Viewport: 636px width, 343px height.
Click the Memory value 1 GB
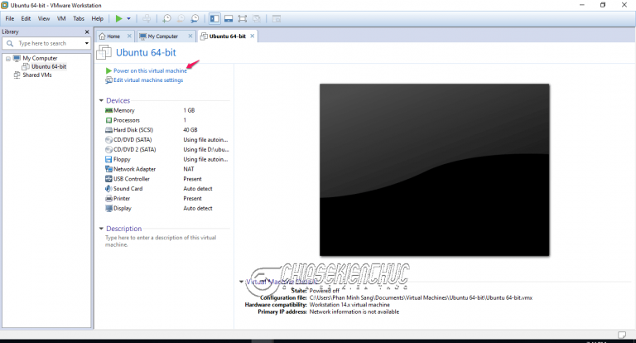tap(189, 110)
